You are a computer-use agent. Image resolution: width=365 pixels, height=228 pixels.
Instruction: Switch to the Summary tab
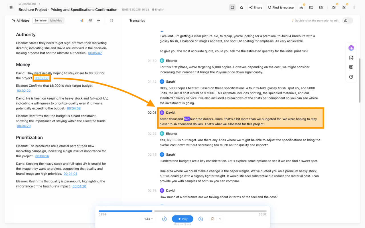click(40, 21)
